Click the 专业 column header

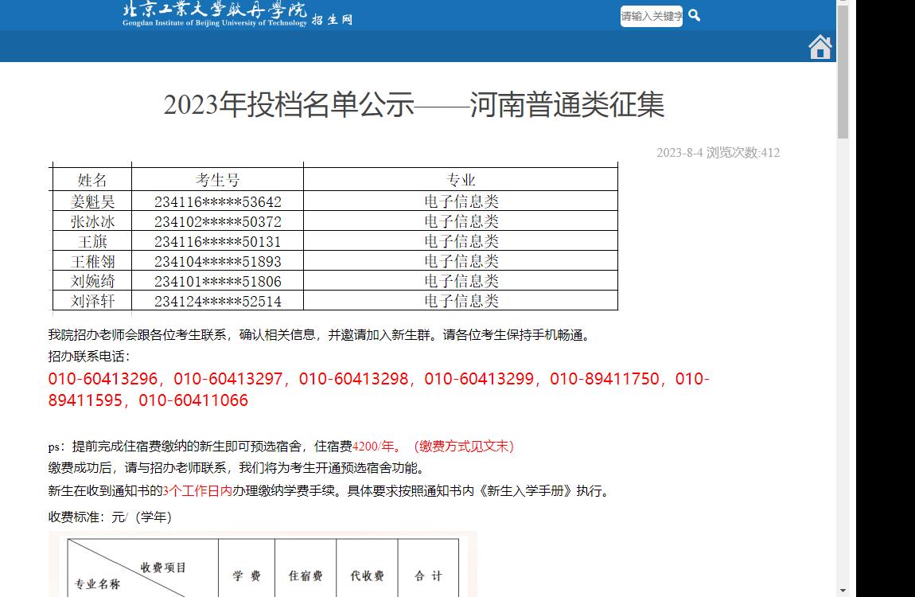click(461, 180)
